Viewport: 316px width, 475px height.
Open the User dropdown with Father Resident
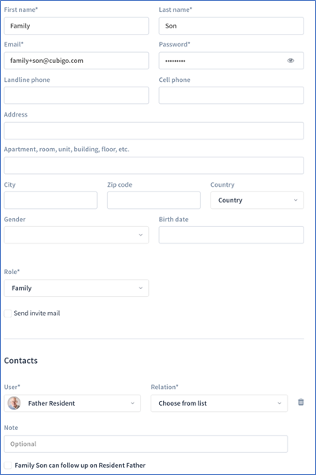click(x=72, y=403)
